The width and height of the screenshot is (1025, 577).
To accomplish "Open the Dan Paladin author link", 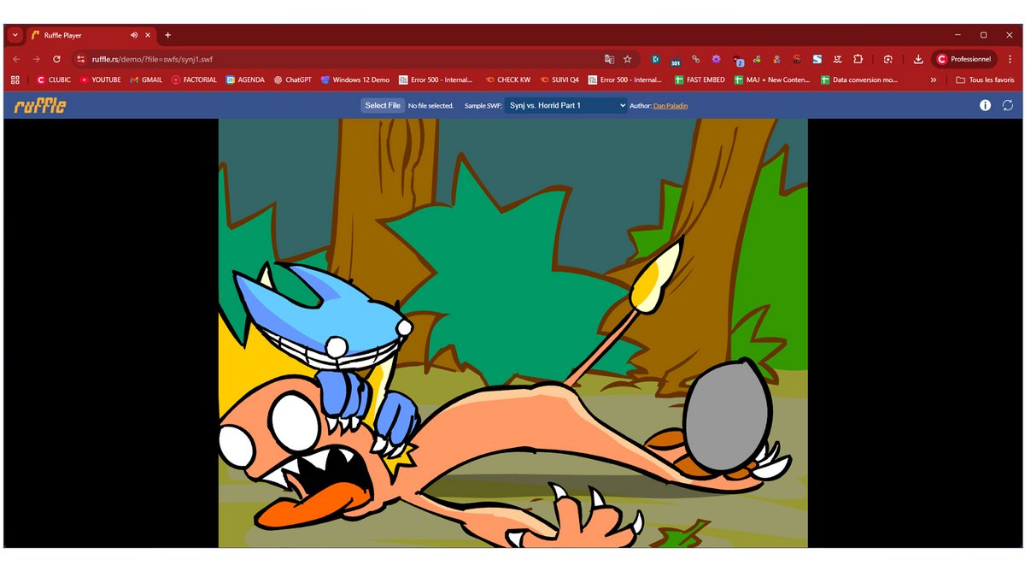I will [670, 105].
